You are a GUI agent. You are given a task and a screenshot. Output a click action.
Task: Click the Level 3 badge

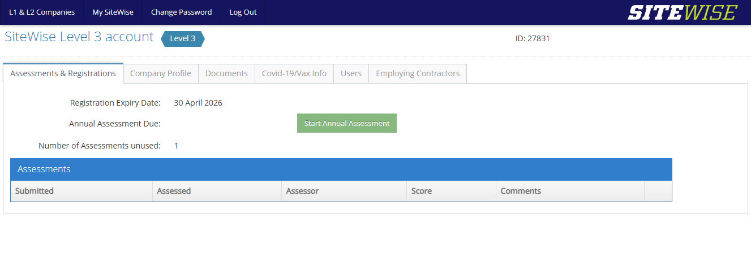[182, 39]
